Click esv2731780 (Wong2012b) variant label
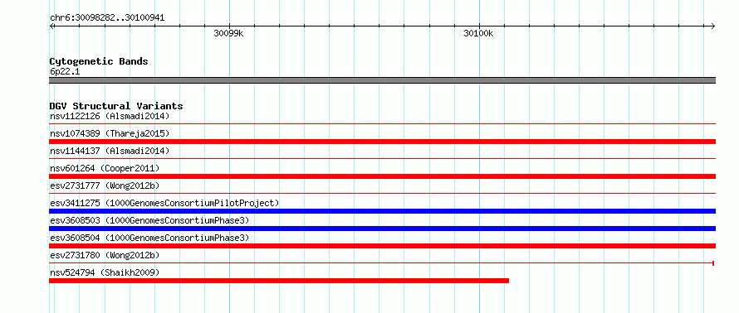739x313 pixels. [x=105, y=255]
